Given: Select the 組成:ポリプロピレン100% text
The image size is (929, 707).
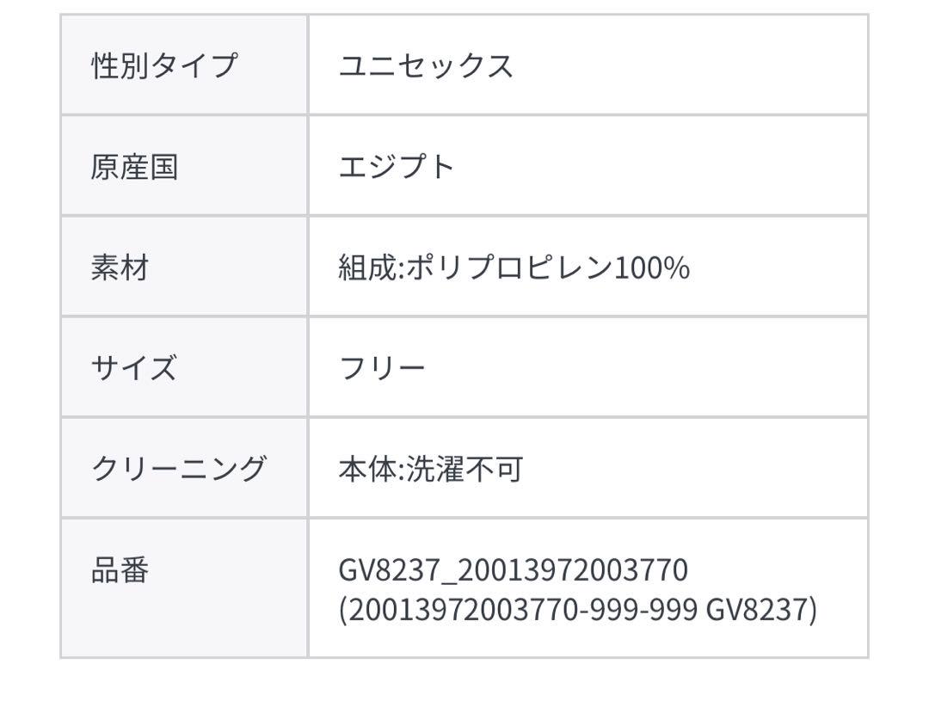Looking at the screenshot, I should [x=514, y=267].
